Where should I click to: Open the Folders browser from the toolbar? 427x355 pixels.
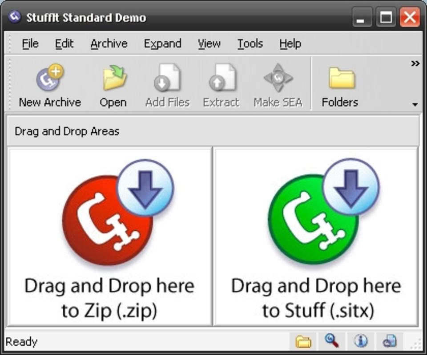340,82
